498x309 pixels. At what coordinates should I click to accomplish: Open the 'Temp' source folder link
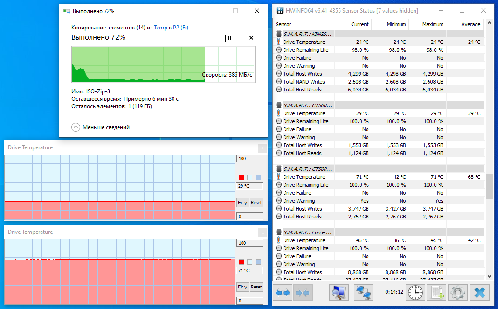coord(161,28)
